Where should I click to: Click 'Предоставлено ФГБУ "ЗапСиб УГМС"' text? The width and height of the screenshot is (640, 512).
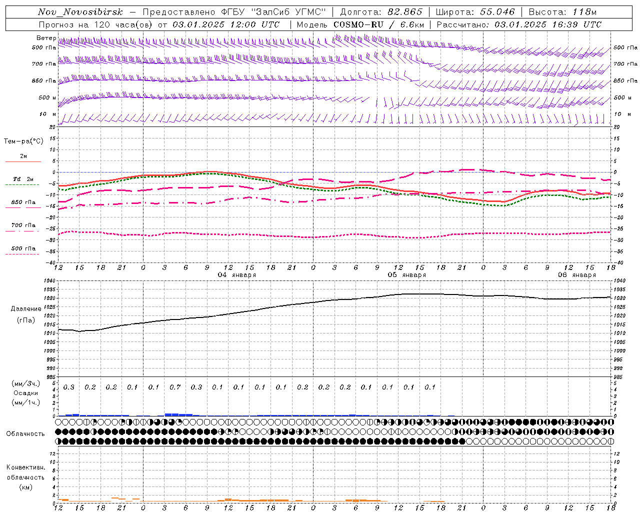pos(234,12)
